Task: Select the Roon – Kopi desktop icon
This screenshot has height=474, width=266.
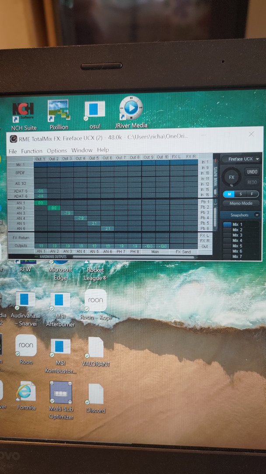Action: pyautogui.click(x=95, y=304)
